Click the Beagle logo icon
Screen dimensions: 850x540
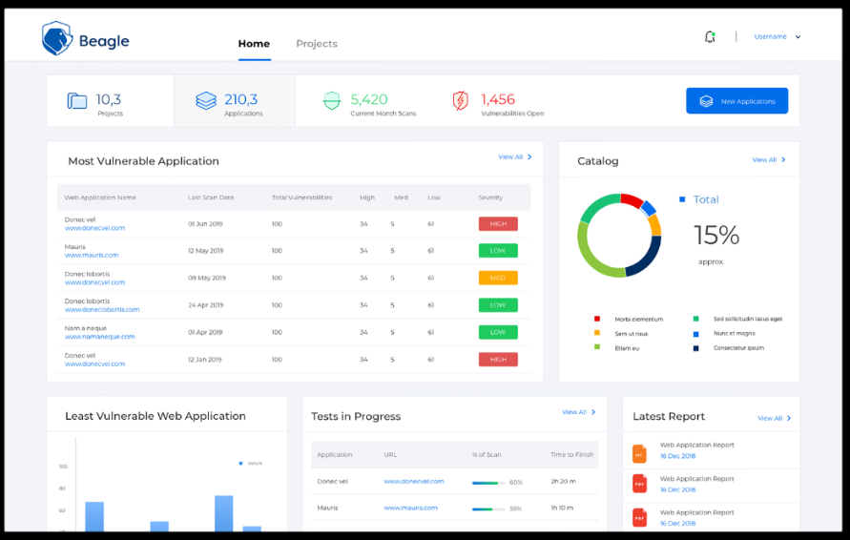(x=57, y=39)
